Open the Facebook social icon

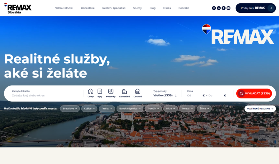(x=224, y=8)
